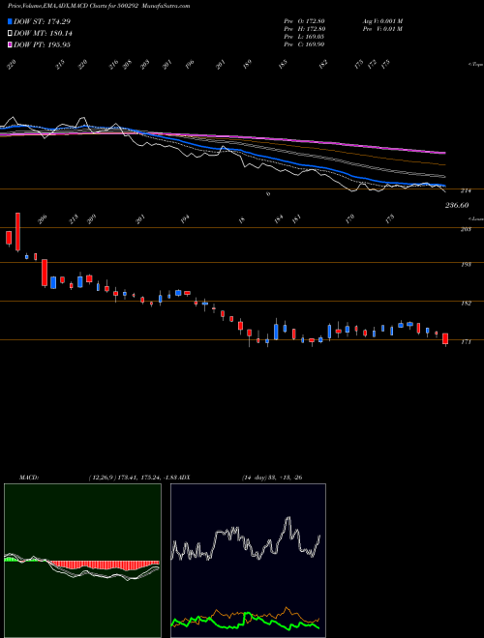The width and height of the screenshot is (484, 638).
Task: Click the 'Avg V: 0.001 M' volume text
Action: pos(382,21)
